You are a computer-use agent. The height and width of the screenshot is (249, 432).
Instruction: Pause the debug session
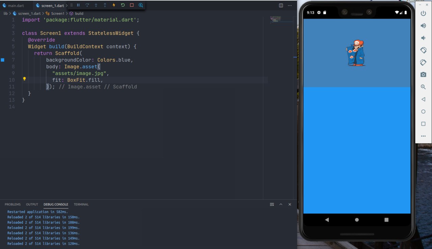[78, 5]
